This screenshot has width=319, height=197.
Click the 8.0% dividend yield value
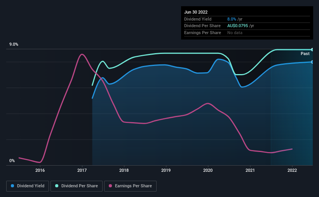232,19
